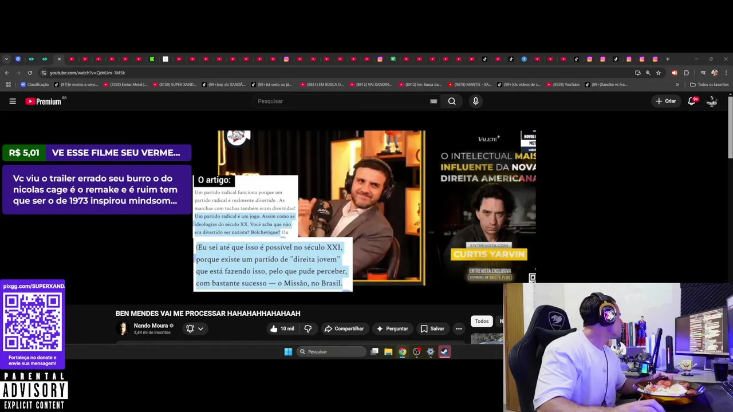
Task: Open the YouTube hamburger guide menu
Action: (x=13, y=101)
